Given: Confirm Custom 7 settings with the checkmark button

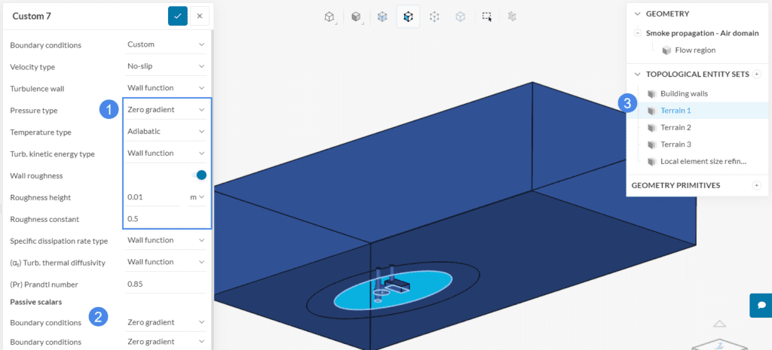Looking at the screenshot, I should (178, 17).
